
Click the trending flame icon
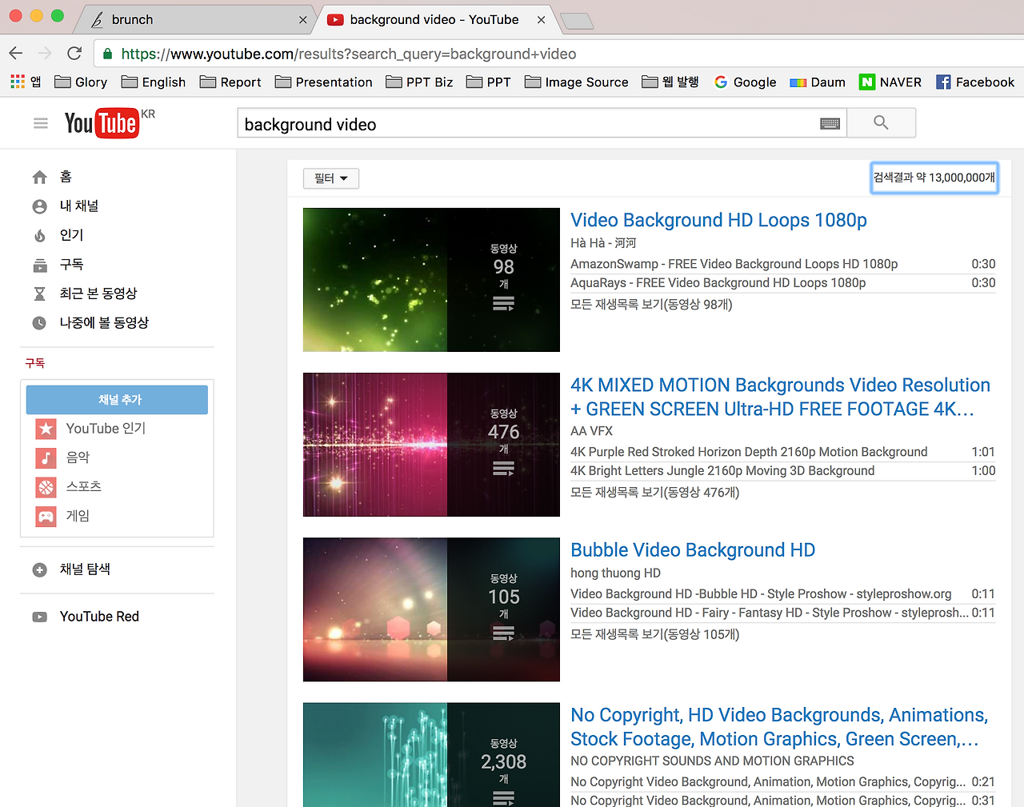point(39,235)
